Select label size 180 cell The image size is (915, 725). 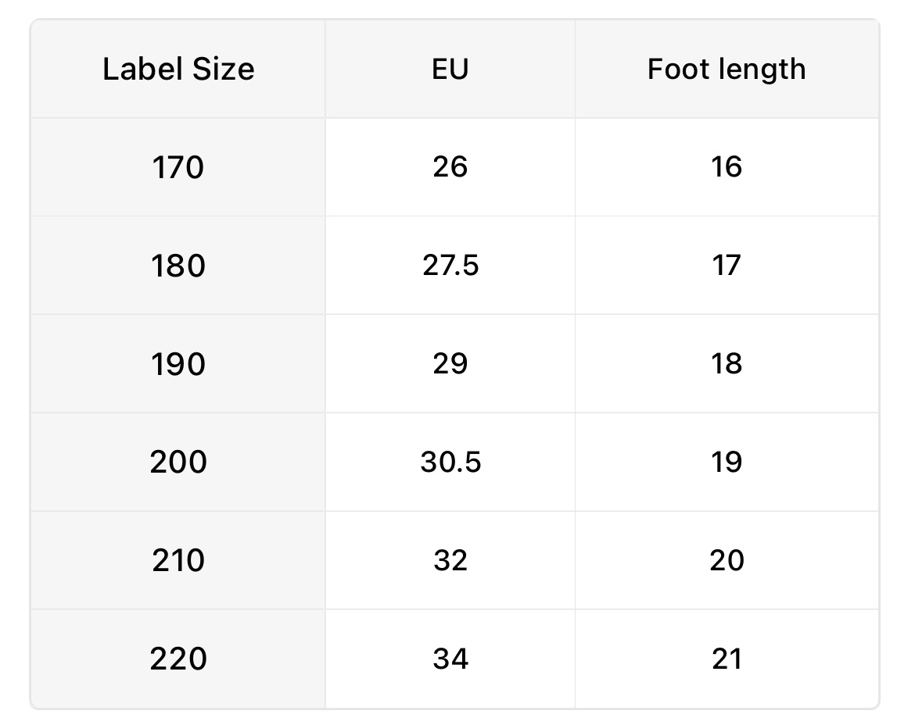point(178,266)
